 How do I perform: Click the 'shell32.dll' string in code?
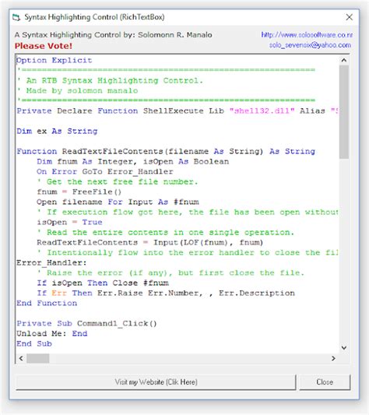point(262,111)
